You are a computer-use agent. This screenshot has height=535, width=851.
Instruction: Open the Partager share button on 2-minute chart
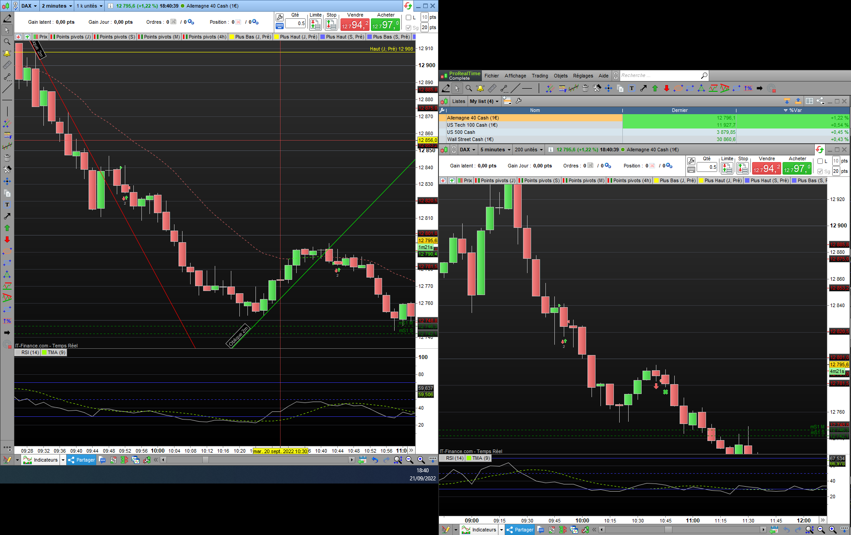[81, 460]
